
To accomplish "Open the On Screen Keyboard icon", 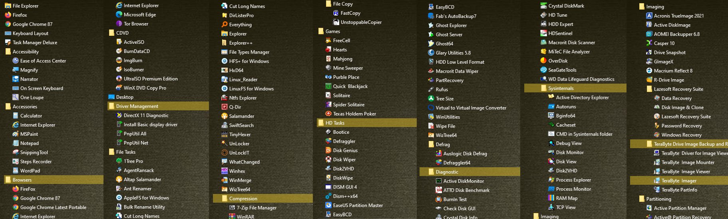I will tap(16, 88).
